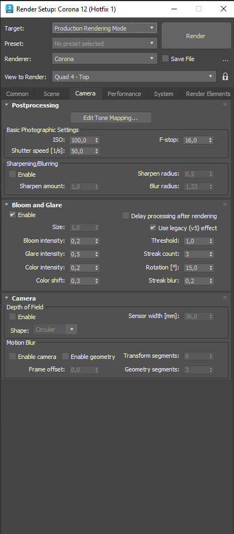
Task: Click the Postprocessing rollout grip handle icon
Action: point(225,105)
